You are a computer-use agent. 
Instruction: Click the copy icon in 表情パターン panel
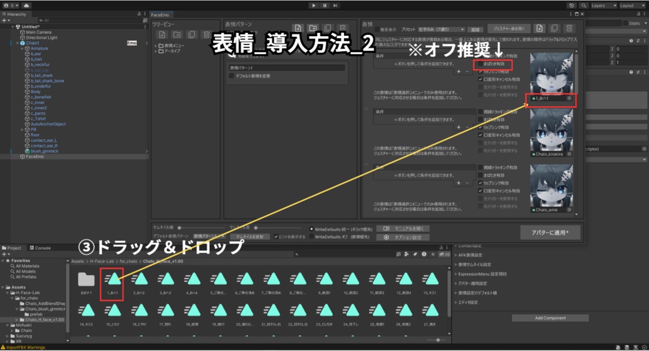click(328, 28)
